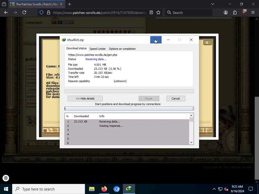
Task: Reload the current page
Action: (24, 13)
